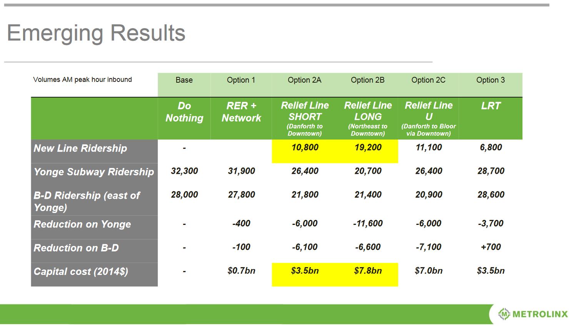Select the +700 B-D reduction value

pos(491,247)
